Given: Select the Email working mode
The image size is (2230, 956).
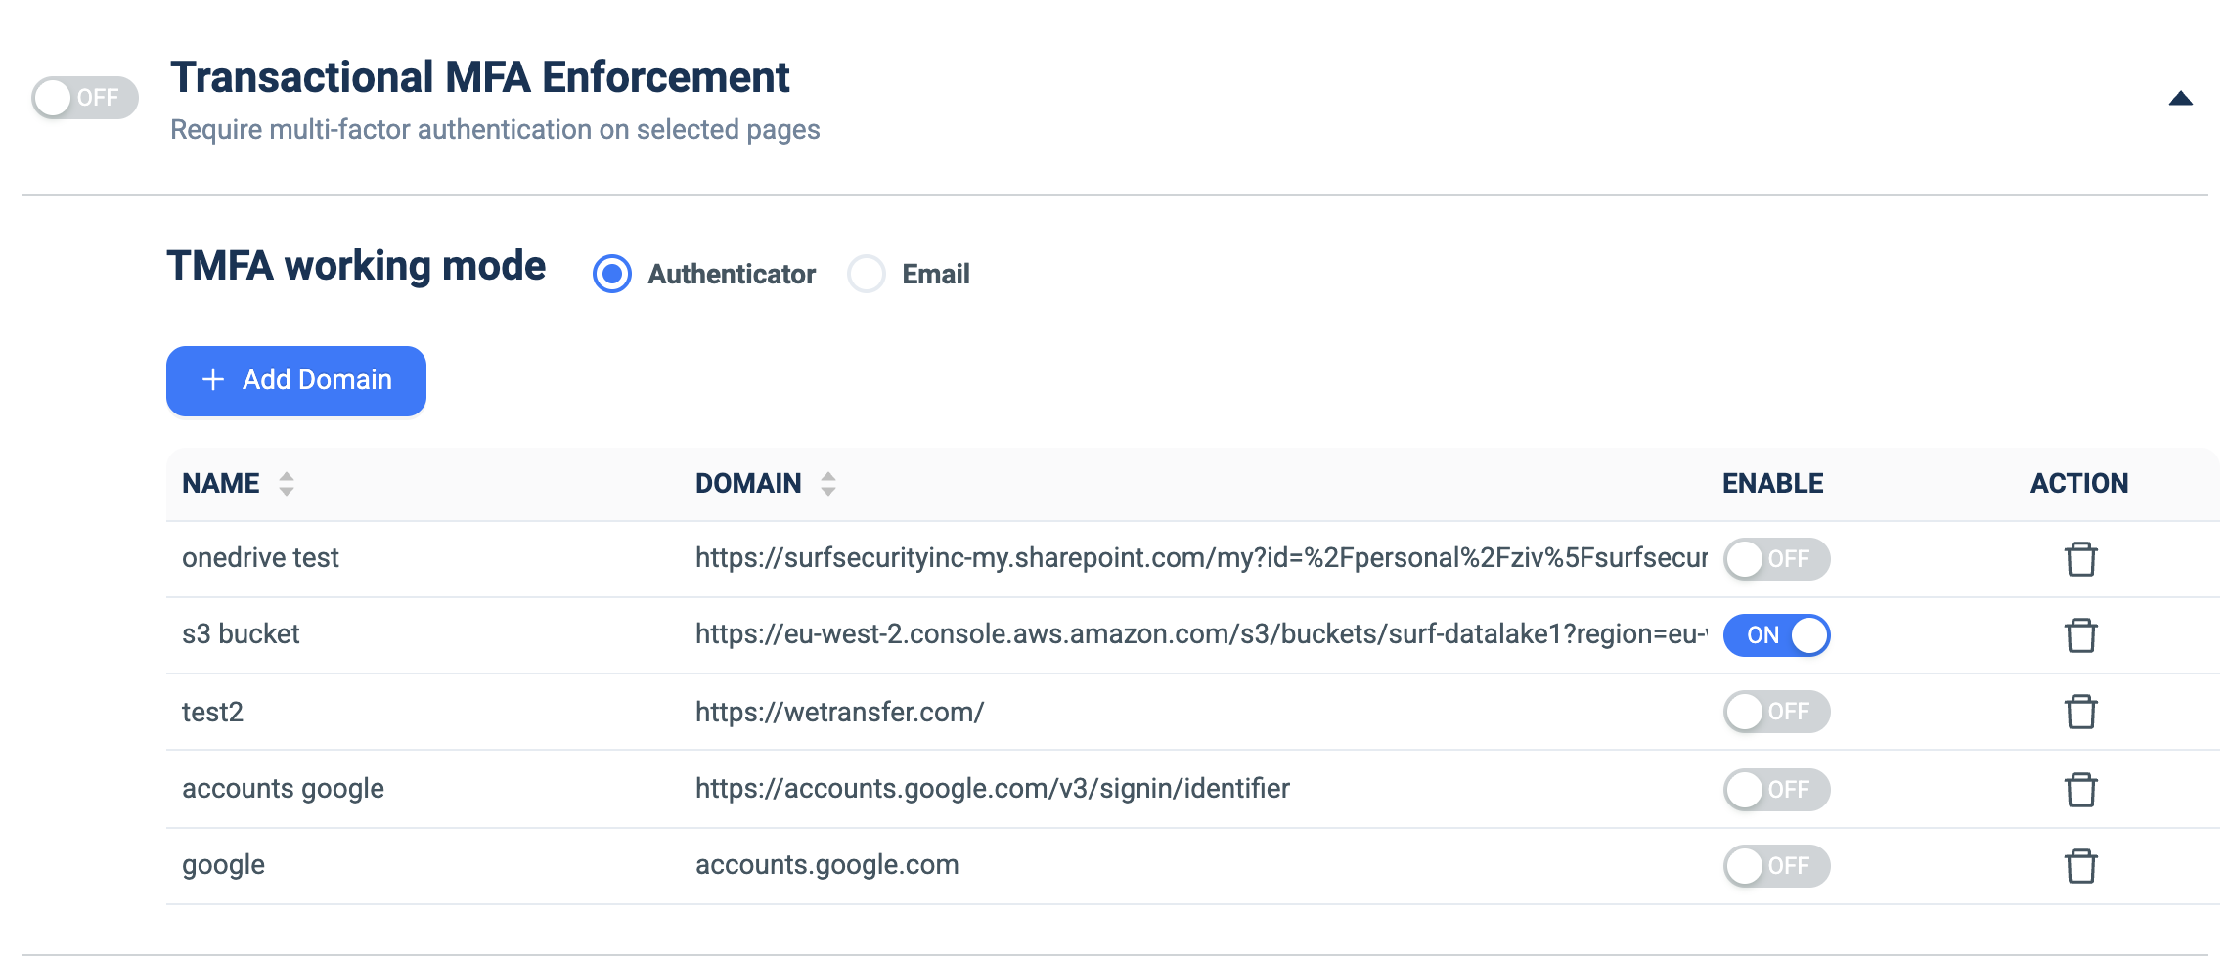Looking at the screenshot, I should click(867, 274).
